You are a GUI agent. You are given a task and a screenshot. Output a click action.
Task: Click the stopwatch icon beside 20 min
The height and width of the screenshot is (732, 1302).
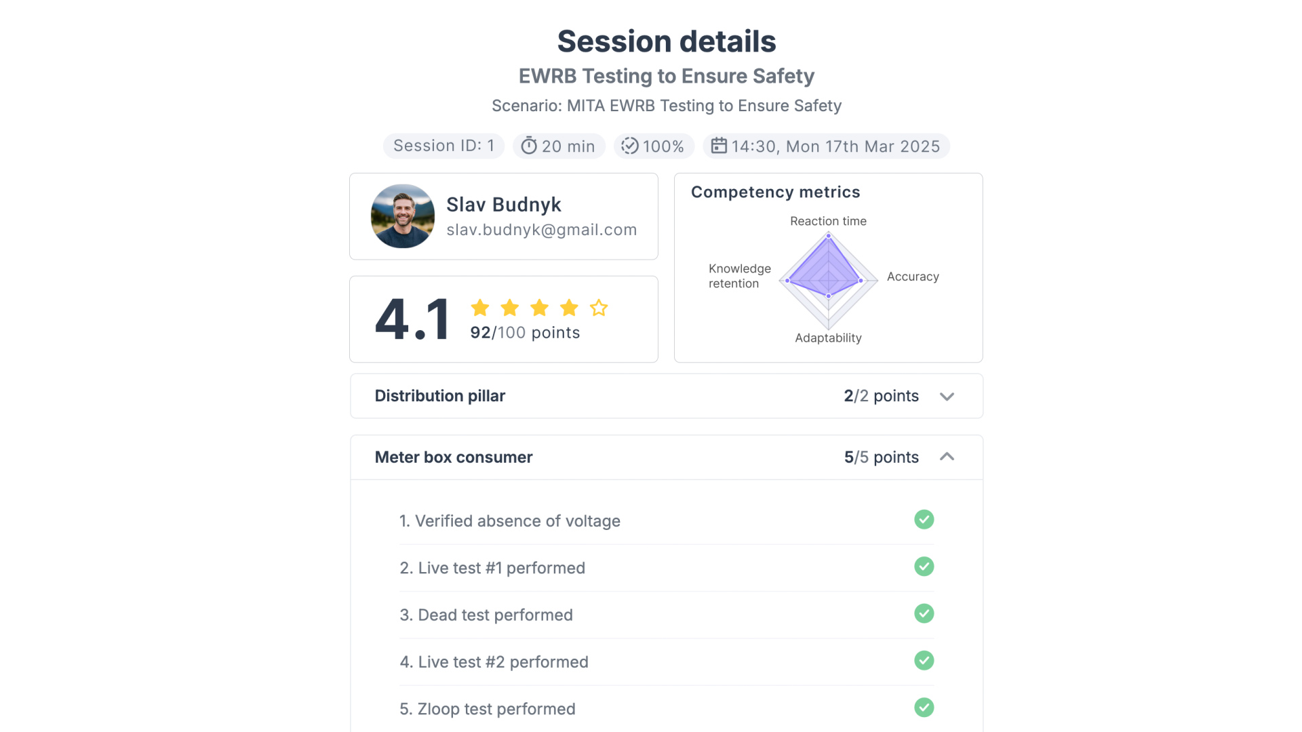(x=529, y=146)
